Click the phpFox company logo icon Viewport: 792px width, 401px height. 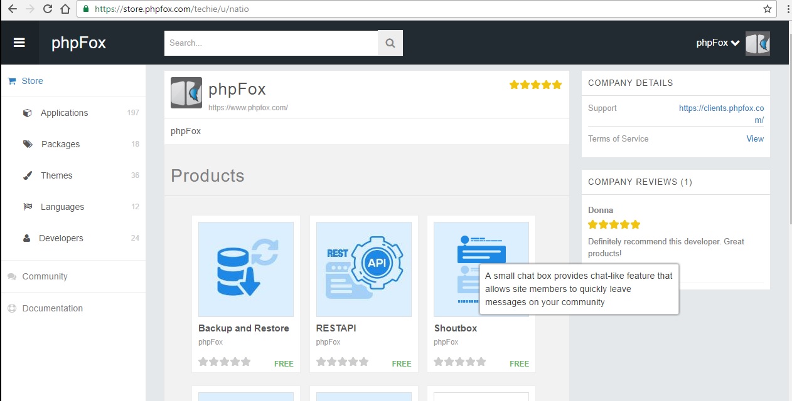(x=186, y=93)
